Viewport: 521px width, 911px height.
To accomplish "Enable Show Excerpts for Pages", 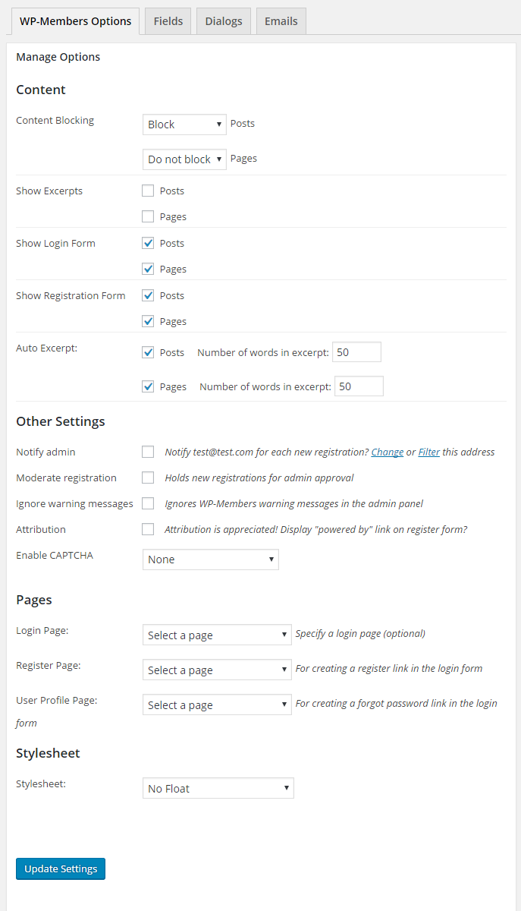I will click(148, 217).
